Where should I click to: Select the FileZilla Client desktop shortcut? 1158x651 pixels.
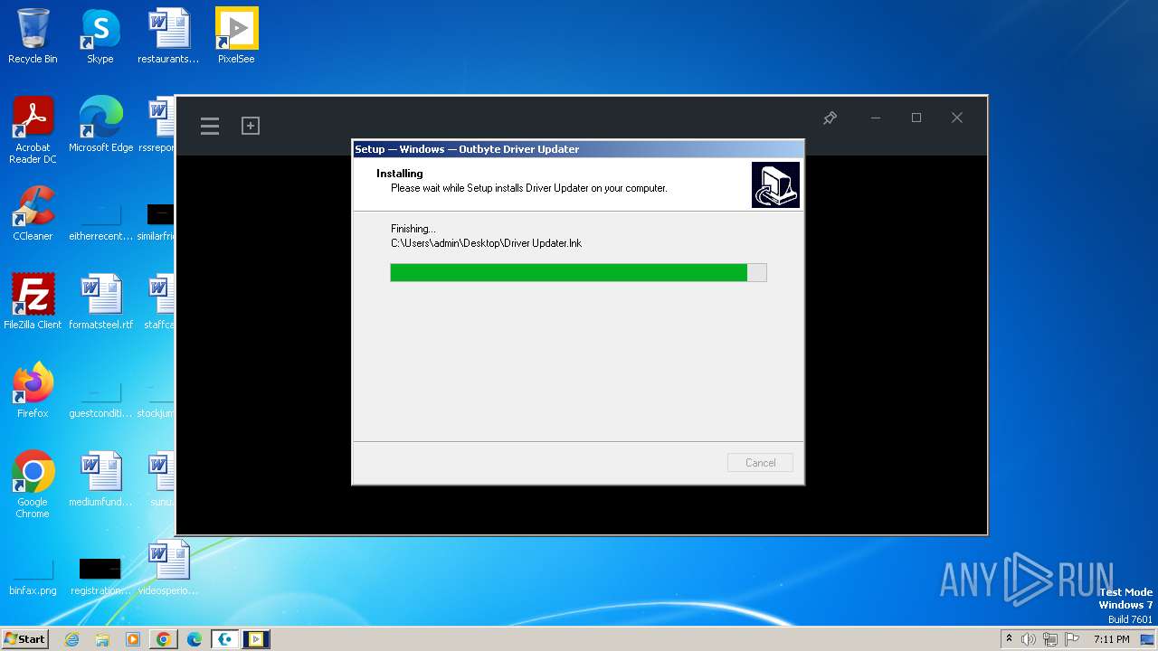click(33, 302)
